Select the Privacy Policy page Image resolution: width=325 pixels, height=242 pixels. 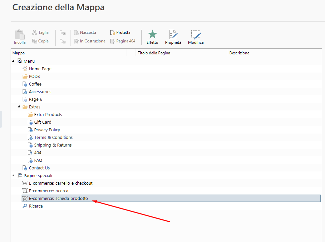(x=47, y=130)
